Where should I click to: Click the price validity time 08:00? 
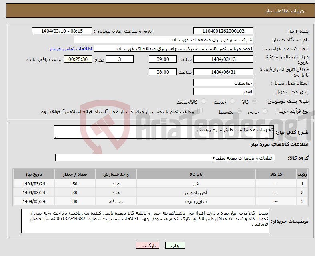pos(163,72)
